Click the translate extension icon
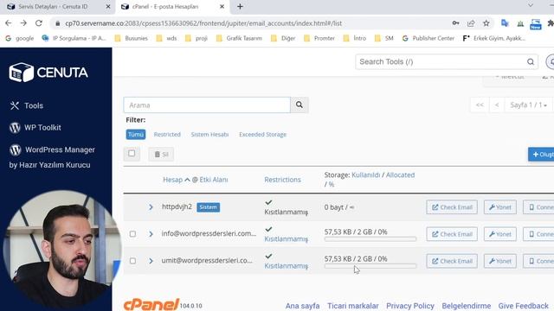Screen dimensions: 554x311 505,23
